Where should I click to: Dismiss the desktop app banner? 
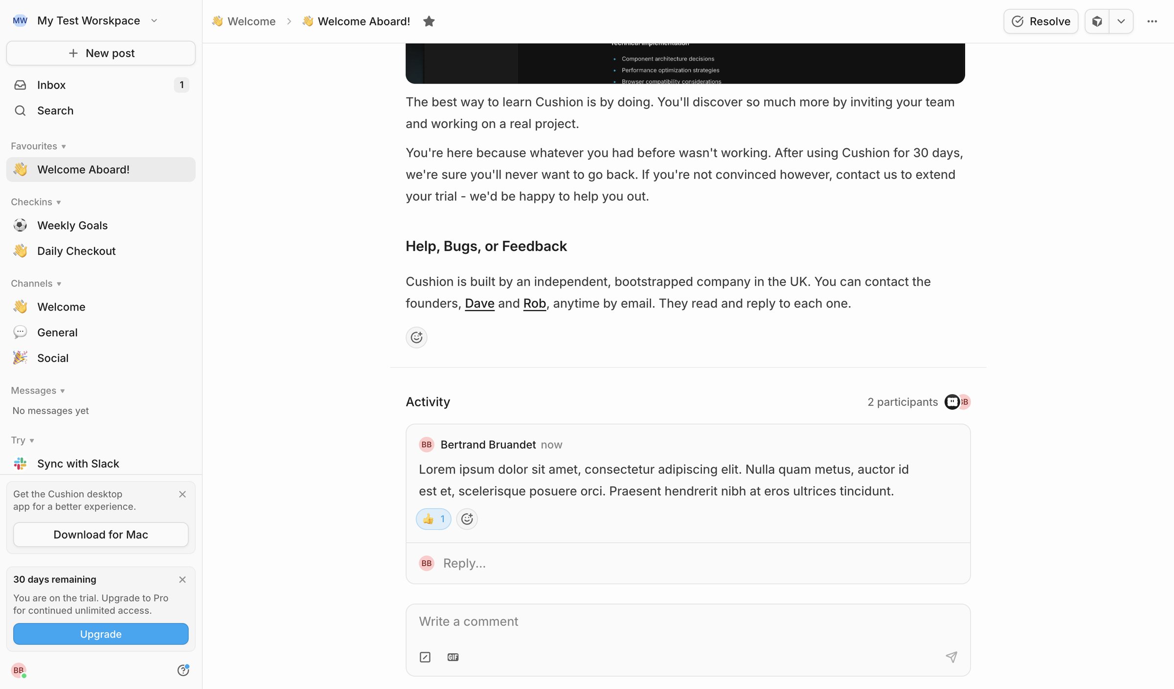pyautogui.click(x=182, y=494)
